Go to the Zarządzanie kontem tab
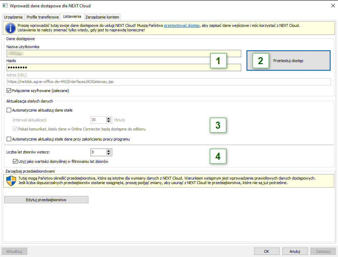Image resolution: width=338 pixels, height=257 pixels. (x=102, y=17)
